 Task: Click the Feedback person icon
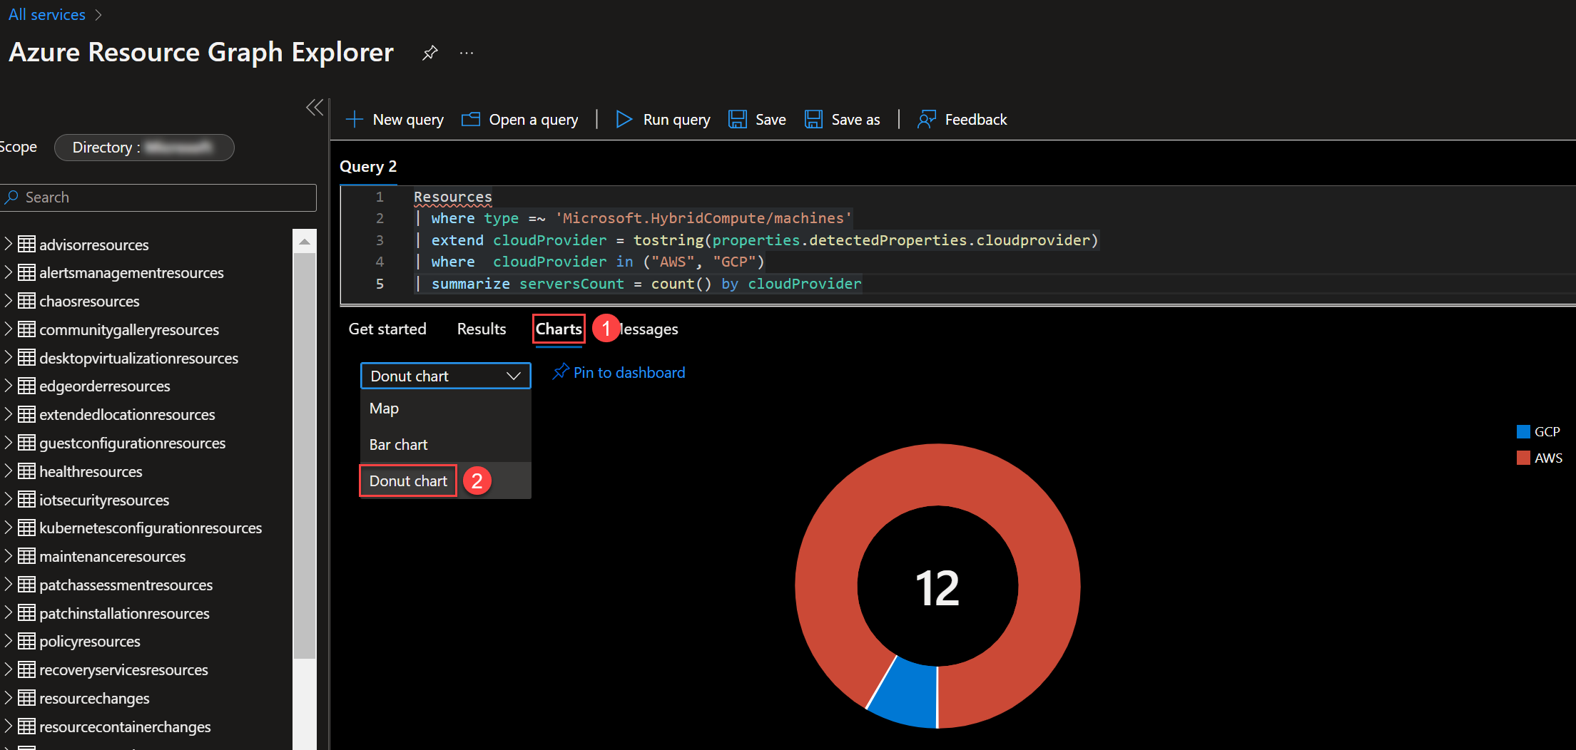point(926,119)
